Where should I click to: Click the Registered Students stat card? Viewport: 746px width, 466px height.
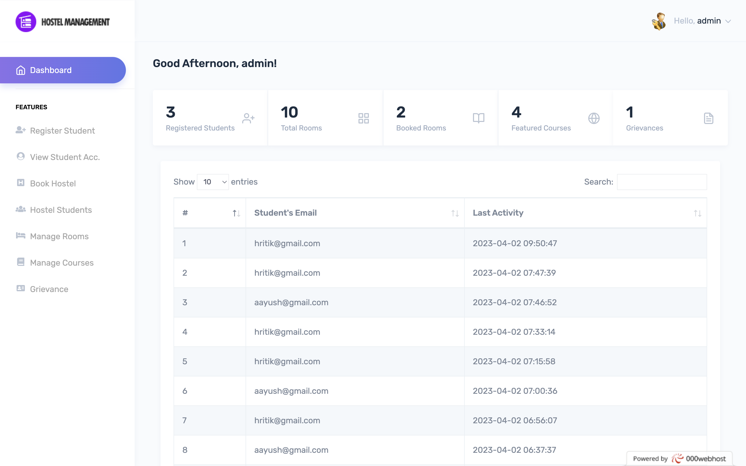[x=210, y=118]
